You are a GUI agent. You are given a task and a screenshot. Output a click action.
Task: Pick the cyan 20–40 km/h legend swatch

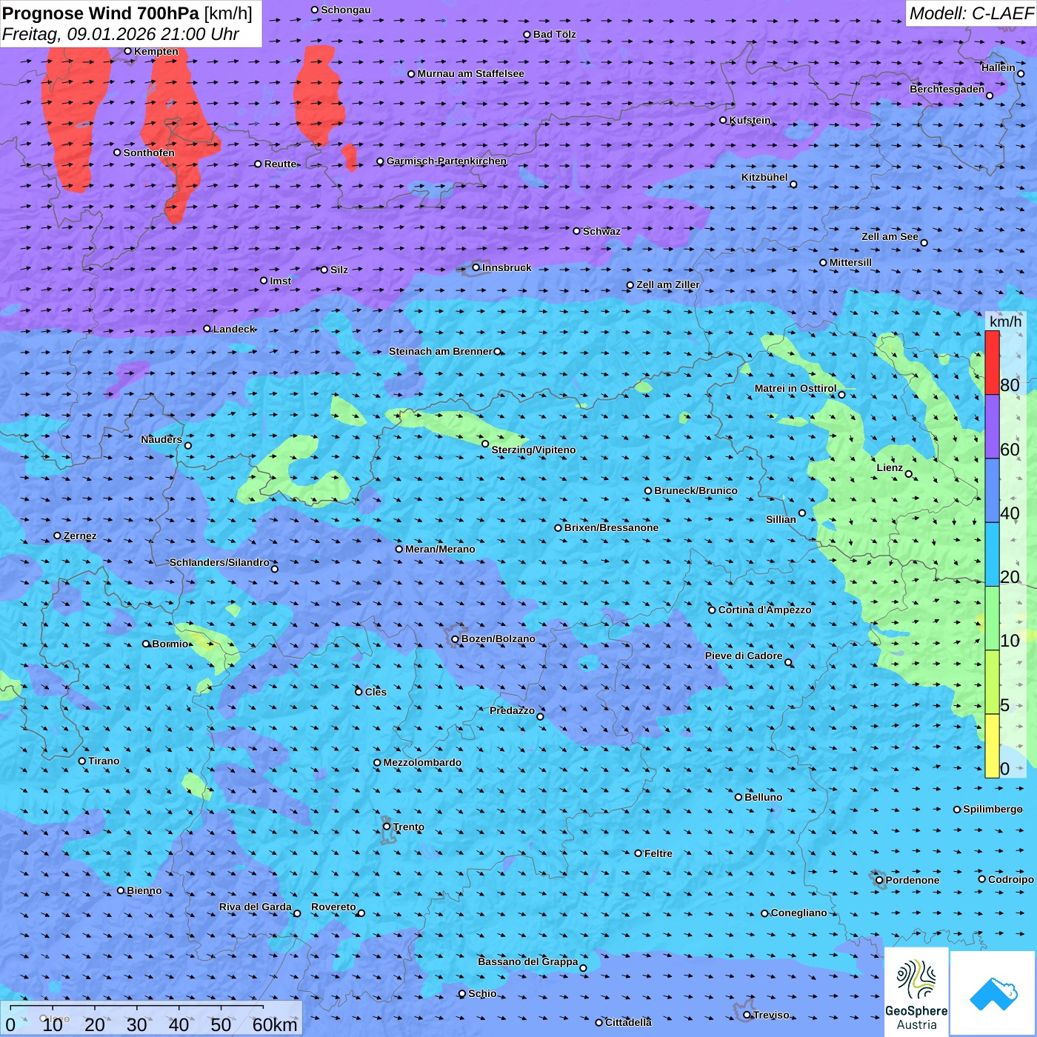[992, 555]
